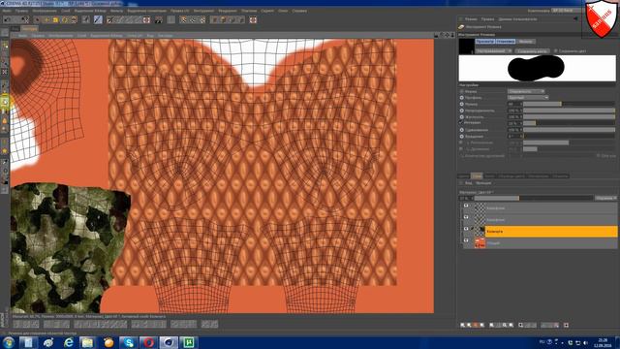This screenshot has width=620, height=349.
Task: Select the active Слои tab in the lower panel
Action: pyautogui.click(x=477, y=175)
